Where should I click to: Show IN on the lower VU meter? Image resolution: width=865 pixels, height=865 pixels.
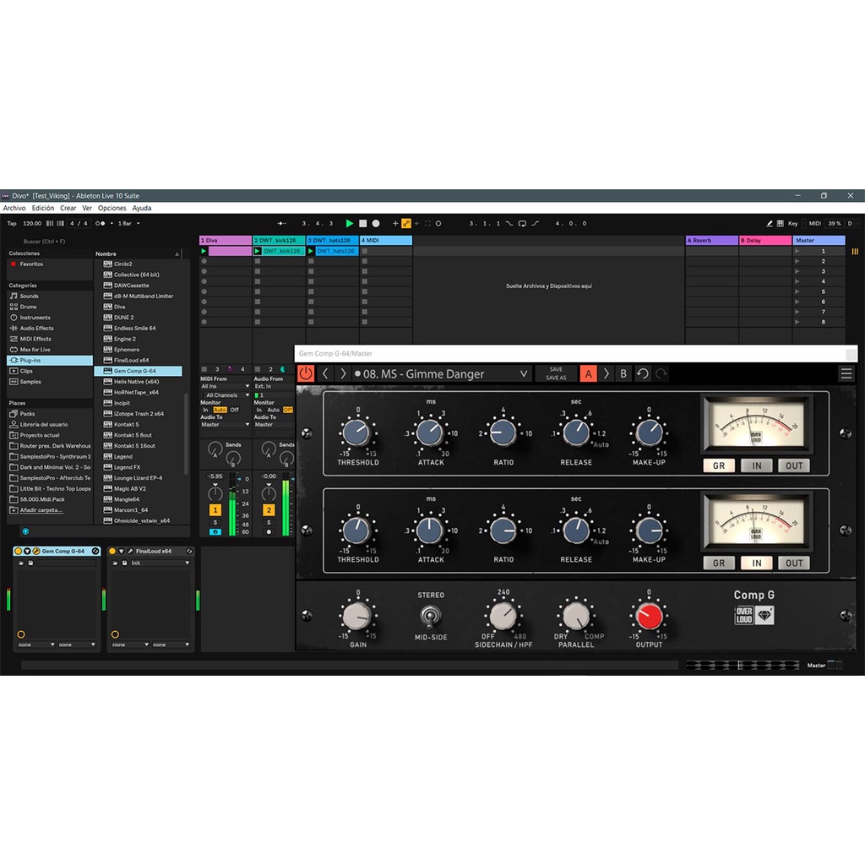(756, 563)
